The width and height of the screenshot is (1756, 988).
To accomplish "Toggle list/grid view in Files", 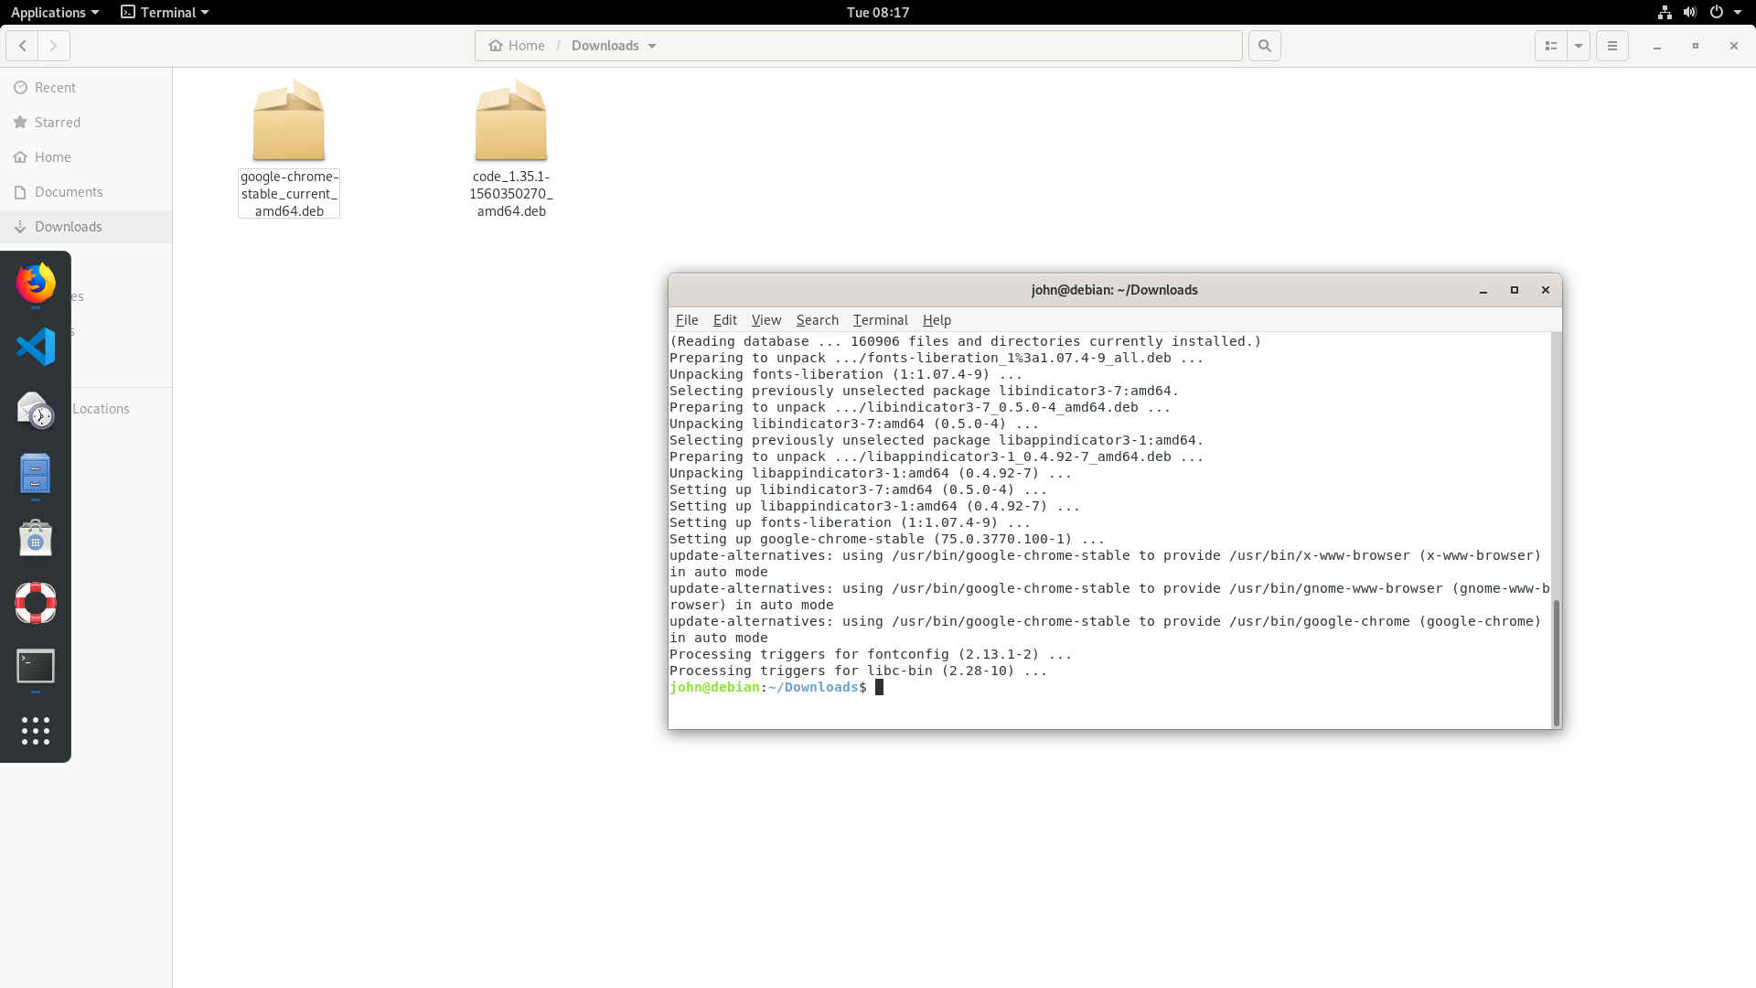I will 1551,46.
